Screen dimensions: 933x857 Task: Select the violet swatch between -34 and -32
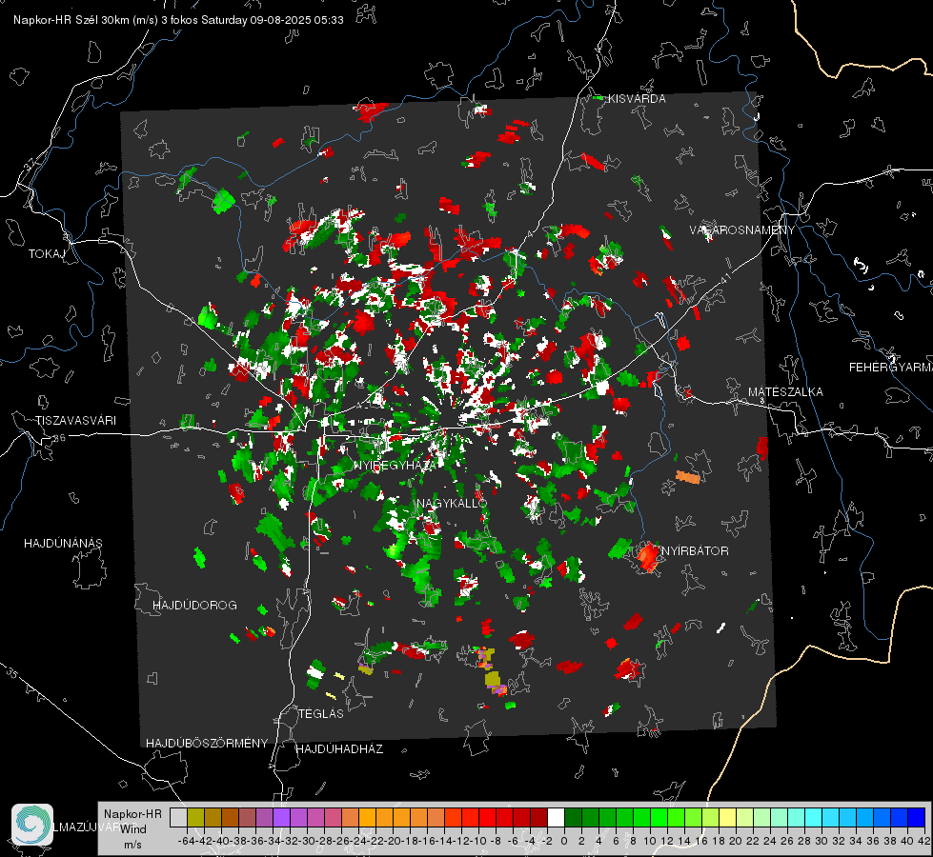coord(281,818)
